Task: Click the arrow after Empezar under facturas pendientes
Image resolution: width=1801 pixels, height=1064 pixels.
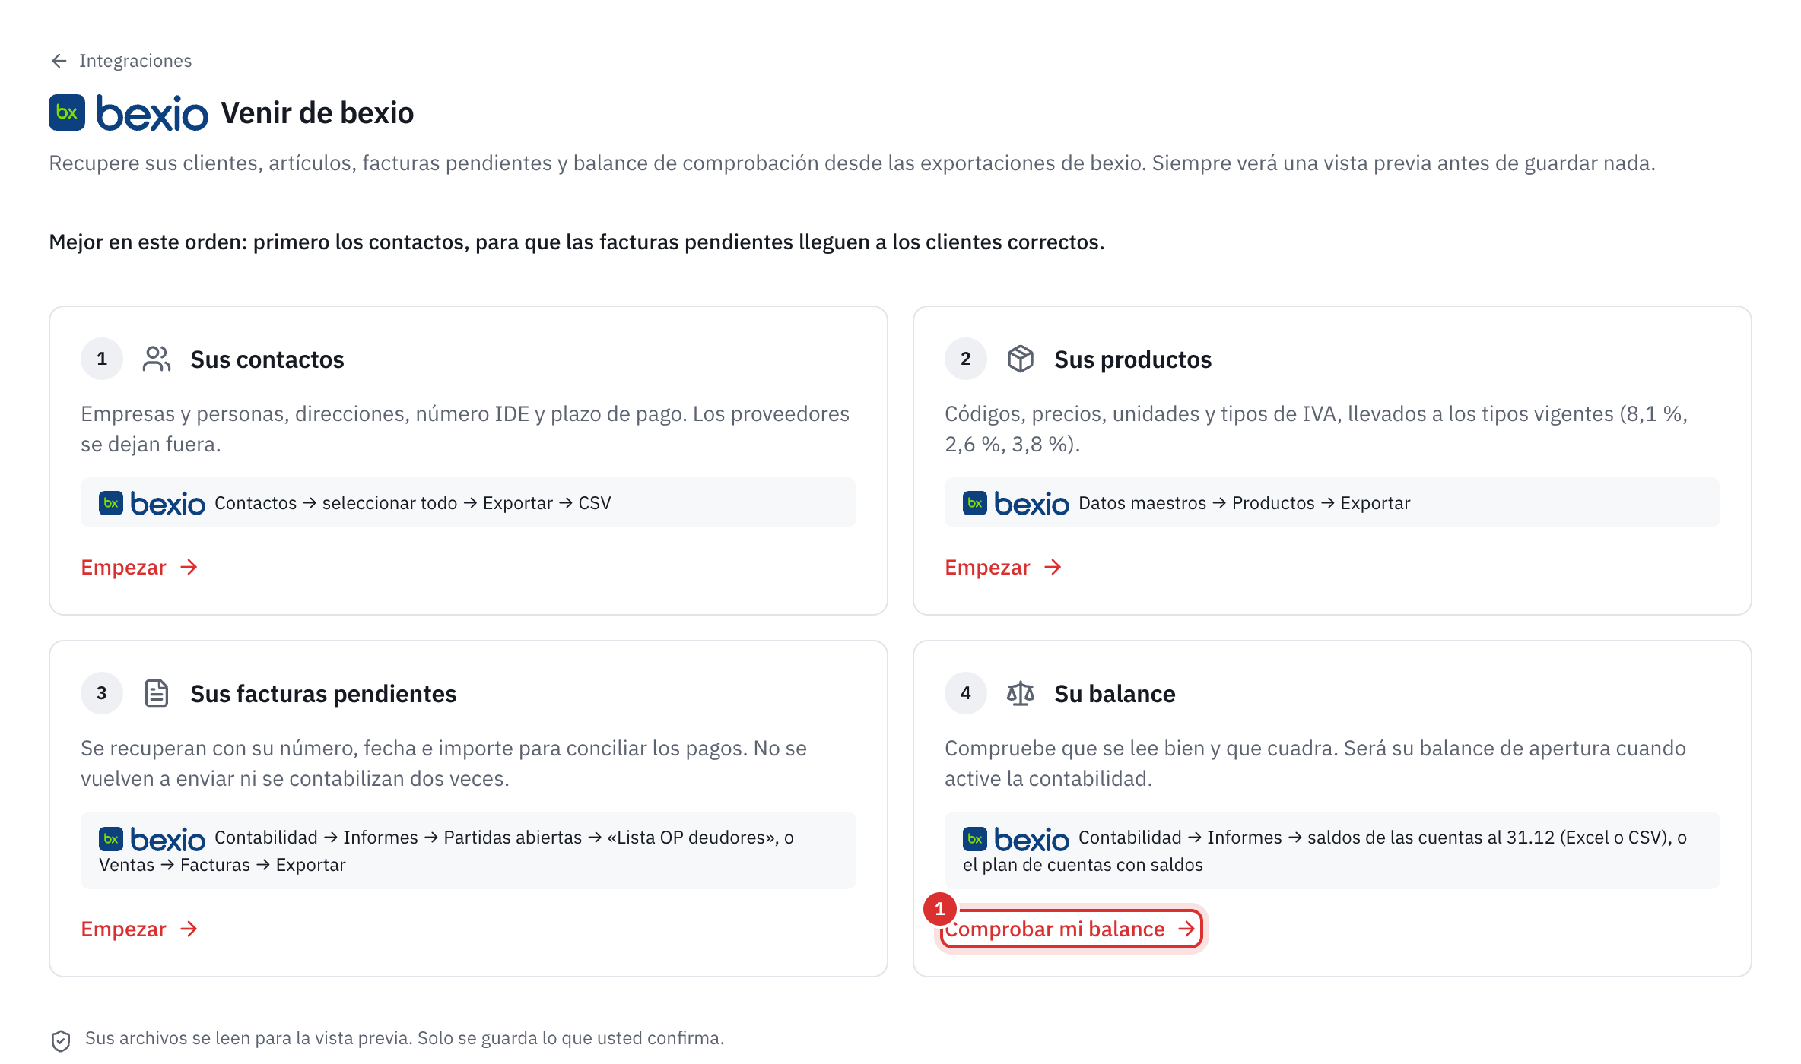Action: (189, 929)
